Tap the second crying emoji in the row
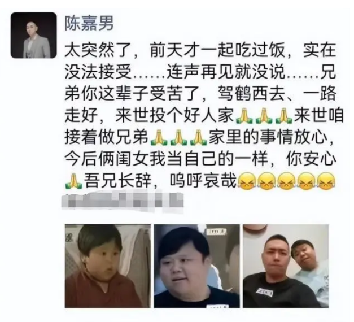This screenshot has width=354, height=322. pyautogui.click(x=266, y=181)
